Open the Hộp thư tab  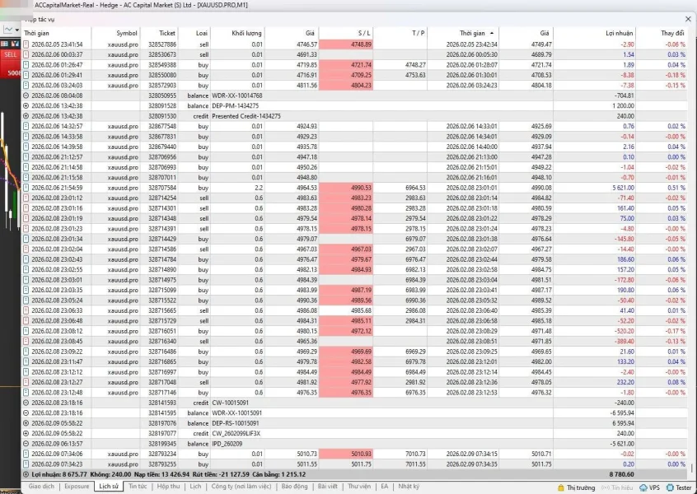click(168, 487)
